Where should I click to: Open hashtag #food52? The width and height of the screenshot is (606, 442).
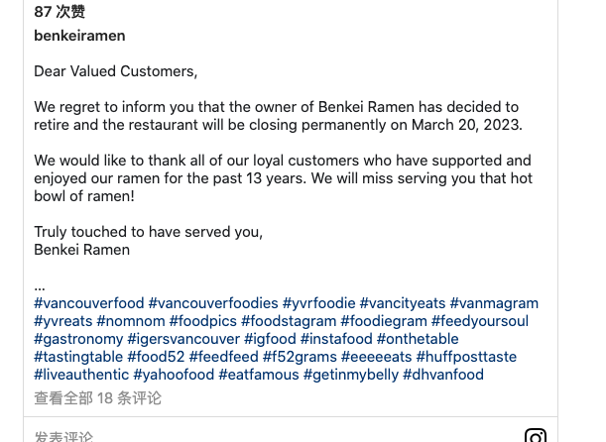(156, 357)
